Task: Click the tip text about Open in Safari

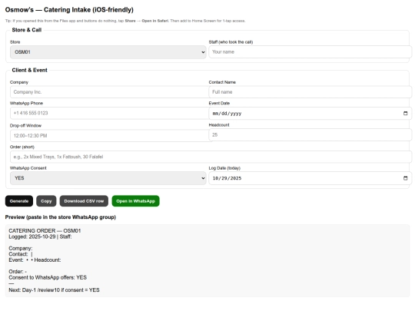Action: 125,21
